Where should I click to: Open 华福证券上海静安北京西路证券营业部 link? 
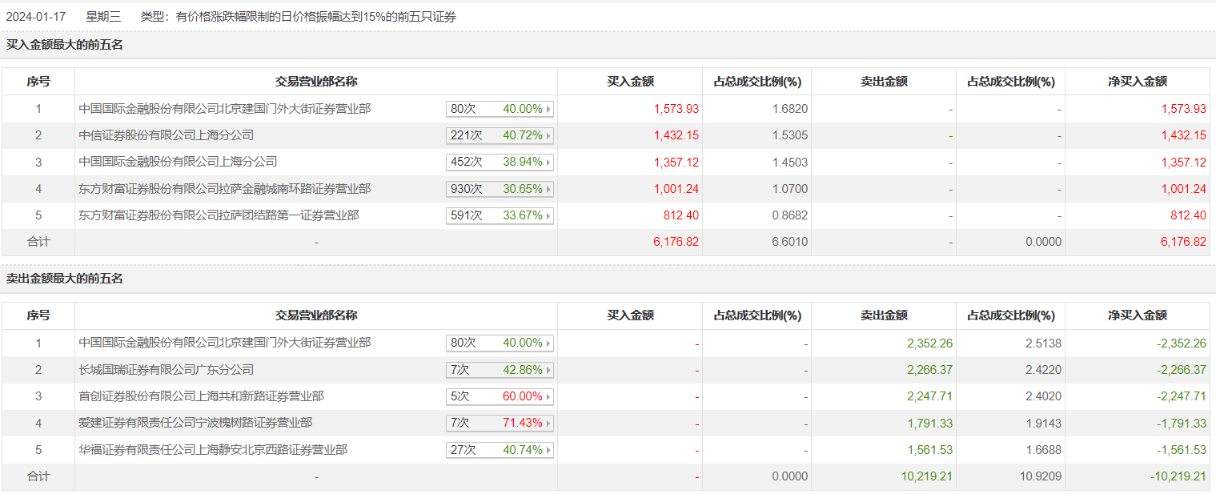(213, 450)
